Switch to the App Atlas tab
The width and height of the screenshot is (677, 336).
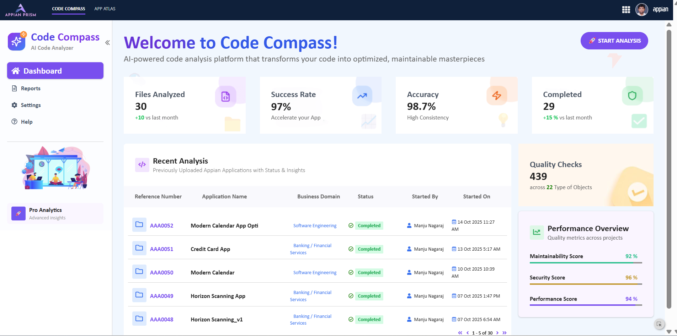coord(105,9)
